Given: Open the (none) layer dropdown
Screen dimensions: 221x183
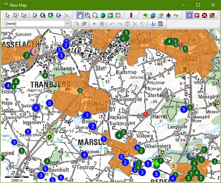Looking at the screenshot, I should 37,23.
